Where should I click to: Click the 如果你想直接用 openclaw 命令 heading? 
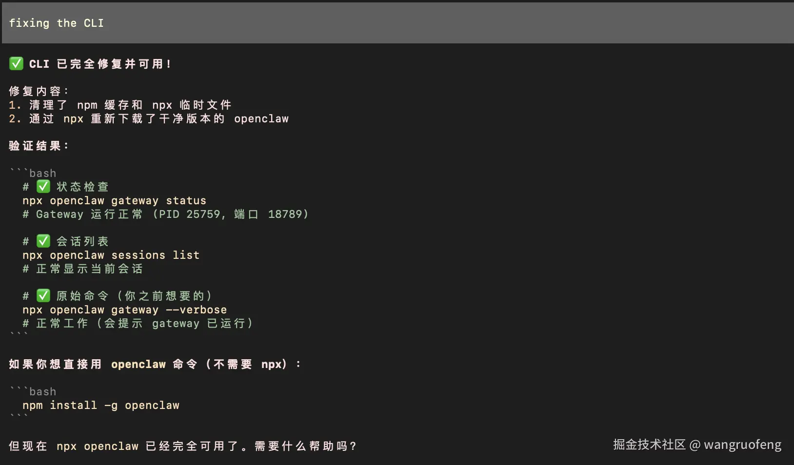pyautogui.click(x=155, y=364)
